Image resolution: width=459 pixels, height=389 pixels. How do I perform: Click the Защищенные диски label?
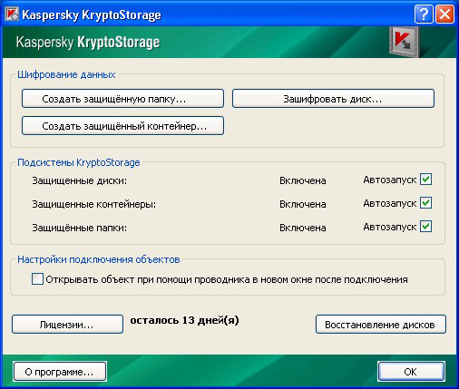80,180
